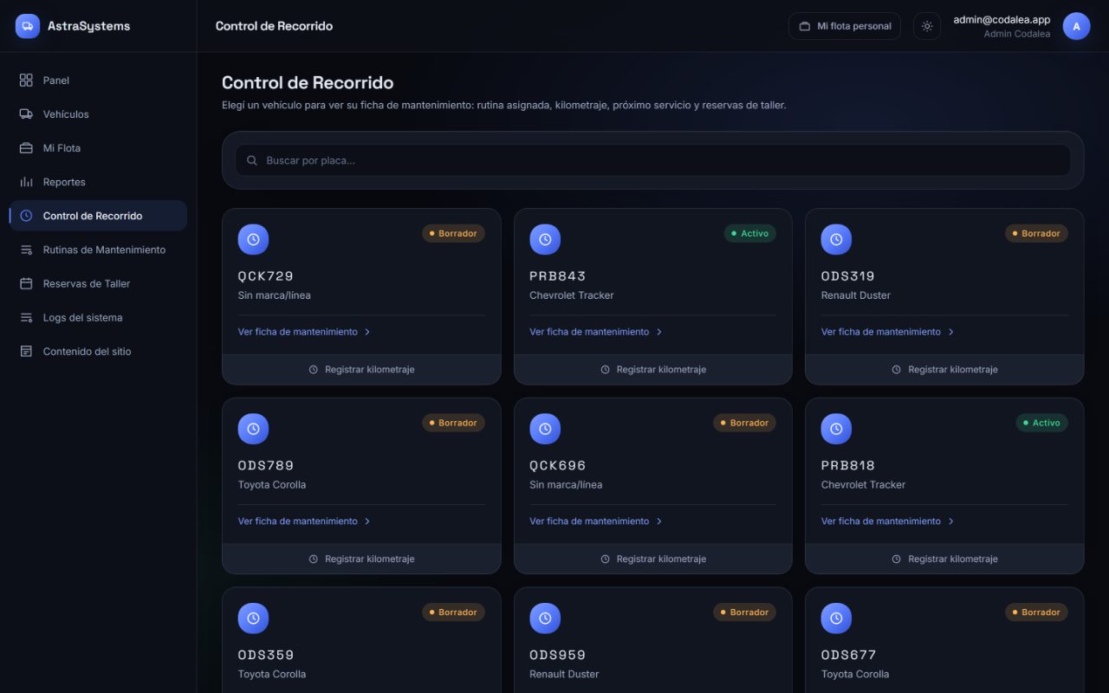
Task: Register mileage for ODS319
Action: click(x=944, y=369)
